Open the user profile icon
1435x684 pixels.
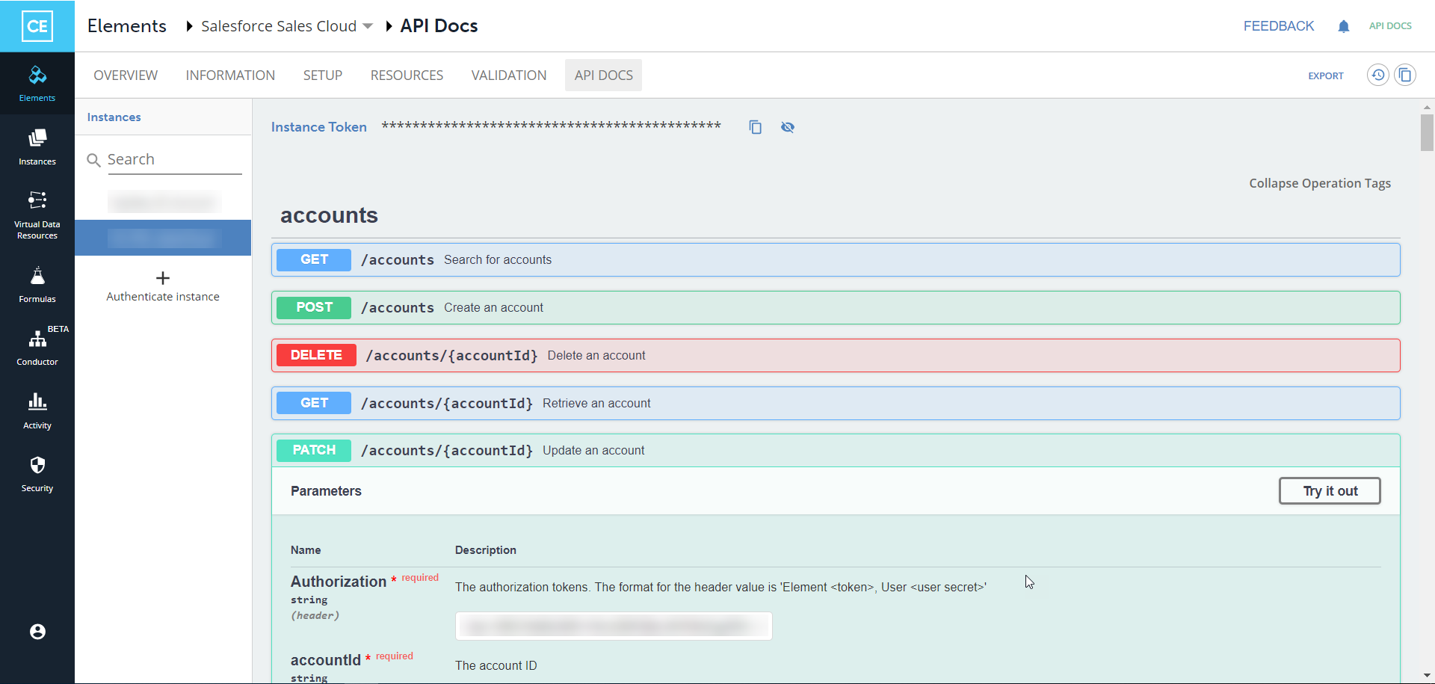37,632
